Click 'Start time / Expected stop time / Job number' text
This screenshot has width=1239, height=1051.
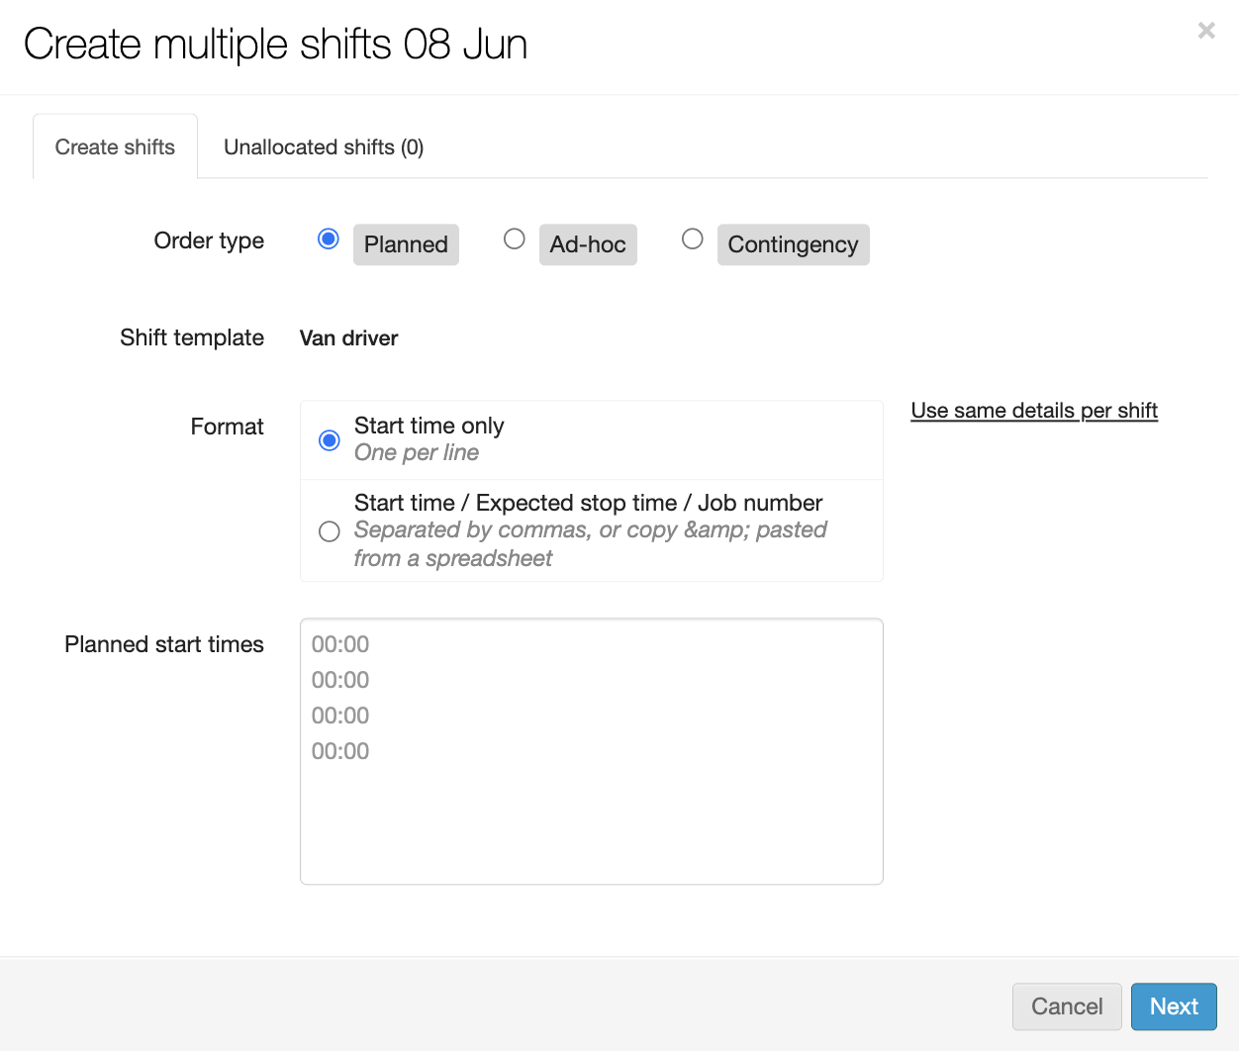tap(588, 503)
